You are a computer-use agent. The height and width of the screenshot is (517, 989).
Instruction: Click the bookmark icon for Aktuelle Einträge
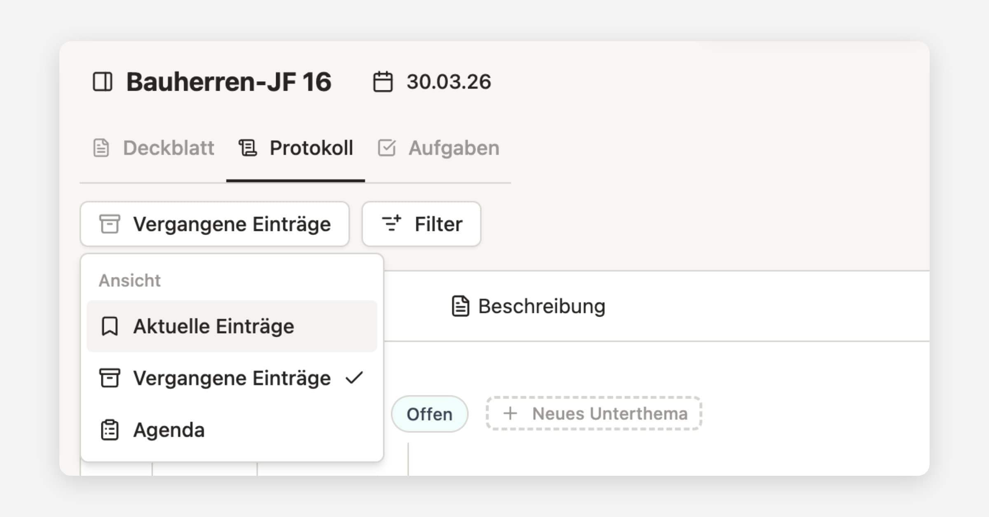[x=110, y=326]
